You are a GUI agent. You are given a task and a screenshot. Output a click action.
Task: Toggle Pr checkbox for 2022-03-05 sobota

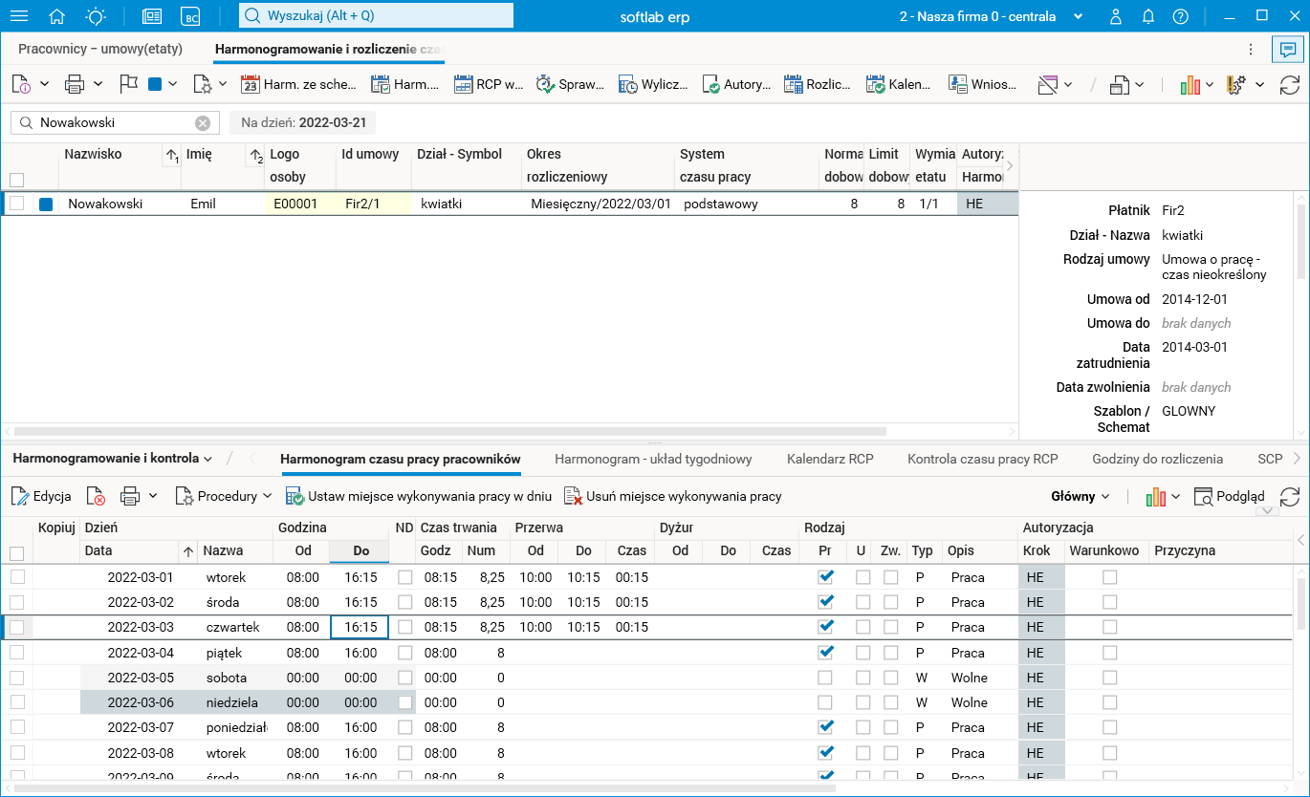pos(825,678)
